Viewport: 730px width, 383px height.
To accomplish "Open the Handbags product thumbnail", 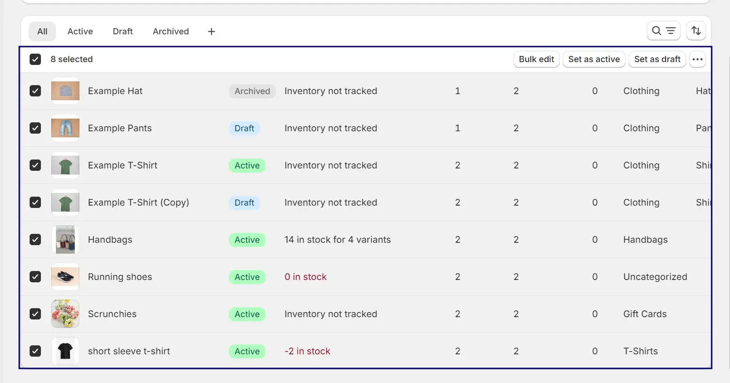I will tap(65, 239).
